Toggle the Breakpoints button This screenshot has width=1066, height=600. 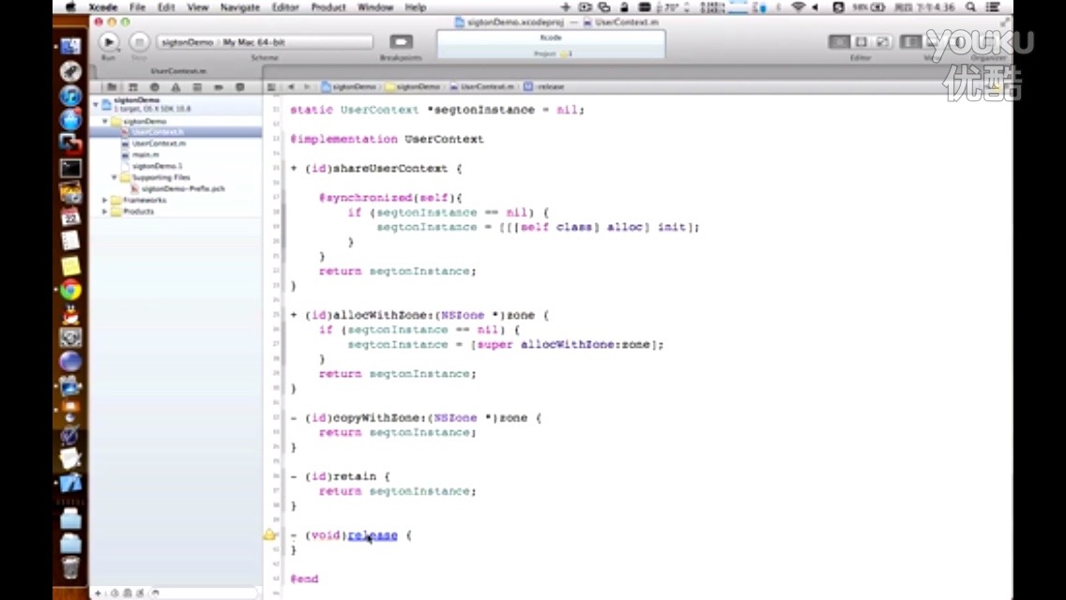402,42
